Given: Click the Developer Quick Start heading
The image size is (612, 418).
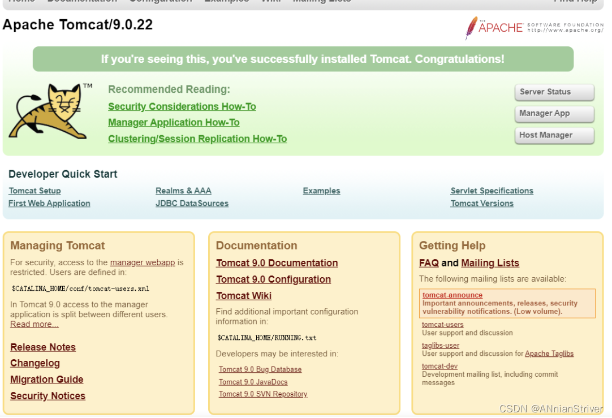Looking at the screenshot, I should [63, 174].
